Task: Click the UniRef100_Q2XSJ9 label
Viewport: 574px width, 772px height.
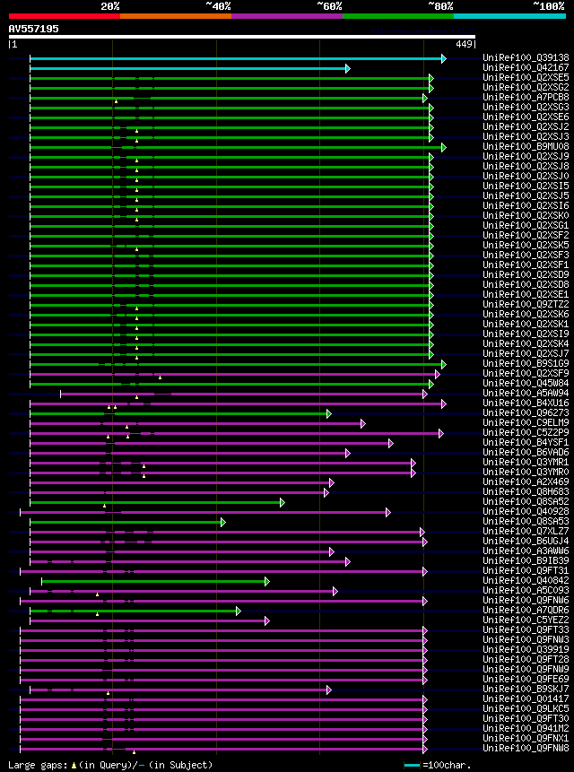Action: coord(526,157)
